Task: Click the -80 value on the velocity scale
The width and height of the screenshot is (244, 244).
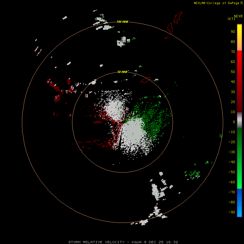Action: pos(232,202)
